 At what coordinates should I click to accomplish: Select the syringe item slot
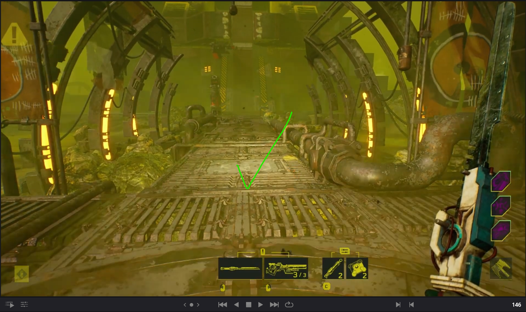(x=333, y=268)
